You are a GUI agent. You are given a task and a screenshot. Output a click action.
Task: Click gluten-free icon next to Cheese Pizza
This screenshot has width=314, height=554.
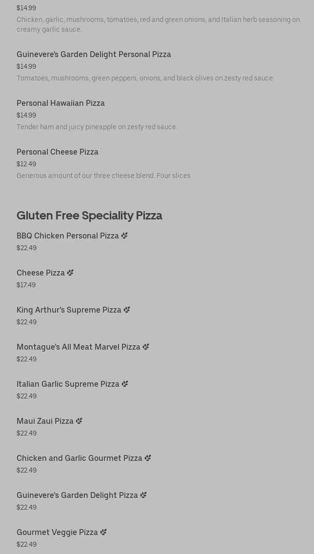click(70, 273)
